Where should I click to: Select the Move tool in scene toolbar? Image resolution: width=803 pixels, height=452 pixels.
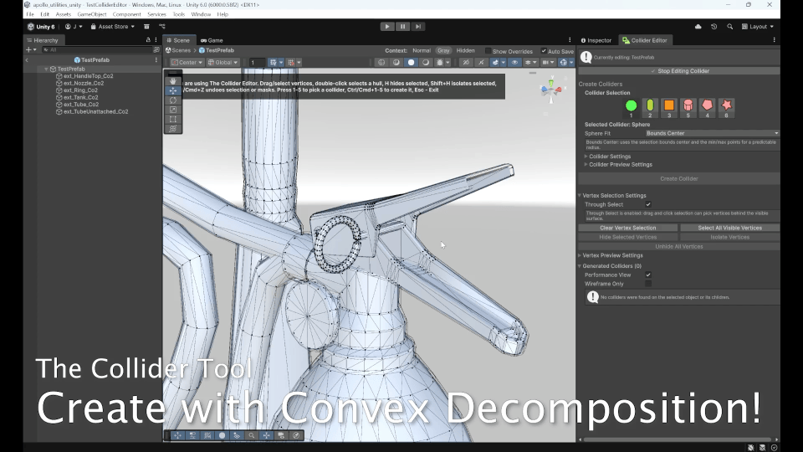coord(173,90)
